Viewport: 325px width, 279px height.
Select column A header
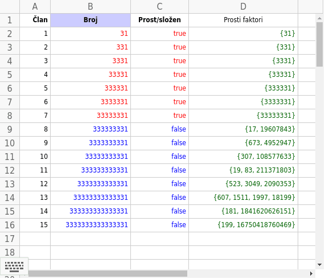click(35, 7)
